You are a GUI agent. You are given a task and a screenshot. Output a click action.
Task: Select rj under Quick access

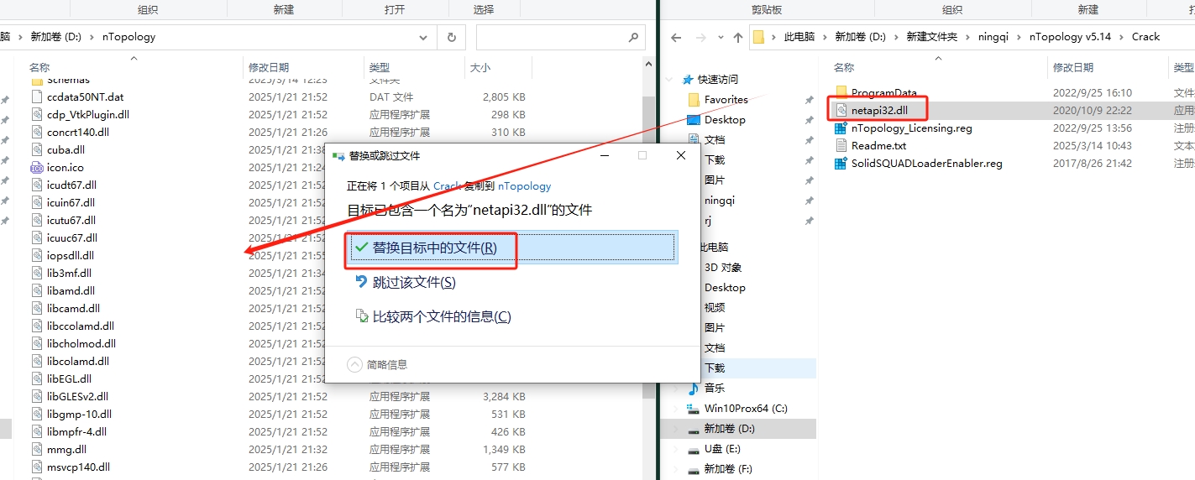tap(707, 221)
